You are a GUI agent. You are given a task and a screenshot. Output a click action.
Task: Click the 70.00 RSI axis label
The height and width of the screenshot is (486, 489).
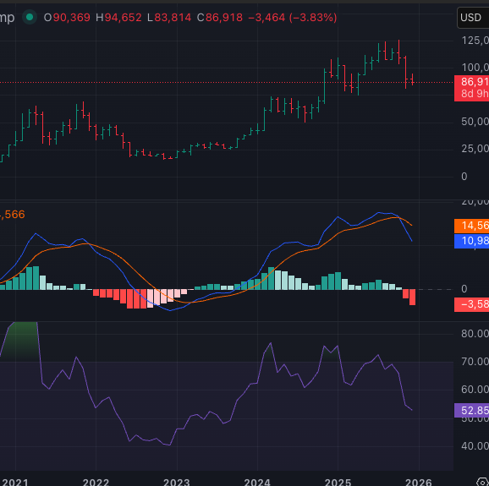click(x=475, y=362)
